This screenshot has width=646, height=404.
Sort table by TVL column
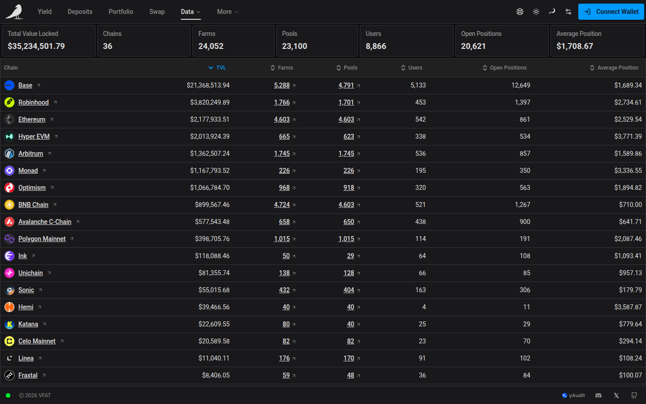click(x=217, y=68)
